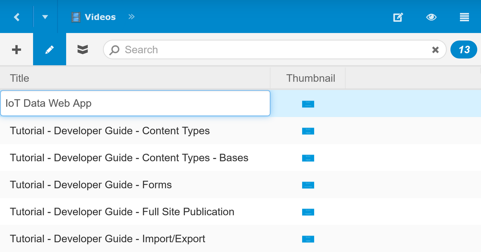Click the plus icon to add video
Viewport: 481px width, 252px height.
pyautogui.click(x=17, y=49)
